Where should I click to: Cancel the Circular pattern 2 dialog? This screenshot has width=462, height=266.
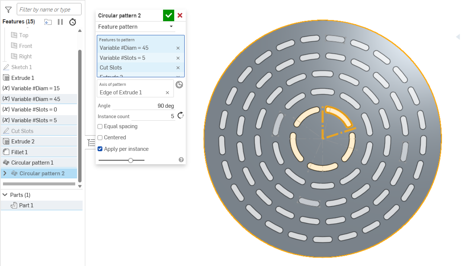(180, 15)
